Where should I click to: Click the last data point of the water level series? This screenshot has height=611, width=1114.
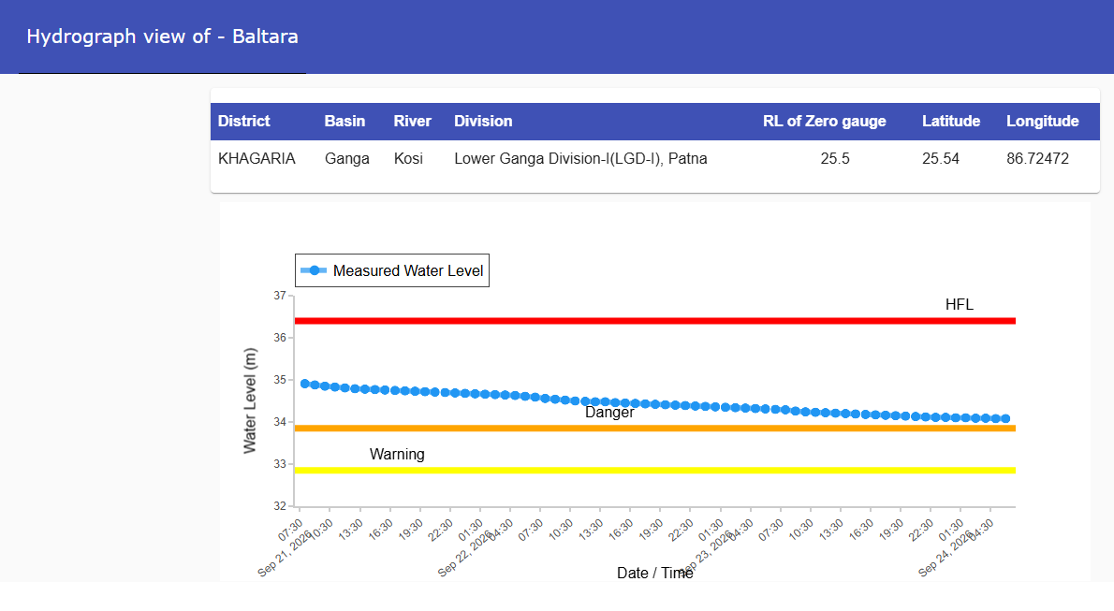pyautogui.click(x=1005, y=419)
